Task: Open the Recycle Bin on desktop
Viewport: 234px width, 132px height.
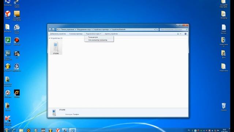Action: (x=223, y=107)
